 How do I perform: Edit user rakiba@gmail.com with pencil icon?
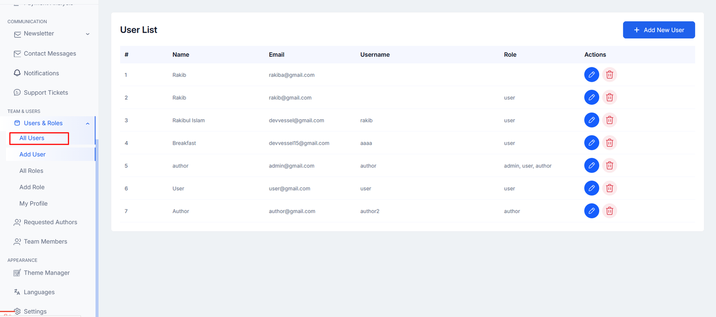592,75
